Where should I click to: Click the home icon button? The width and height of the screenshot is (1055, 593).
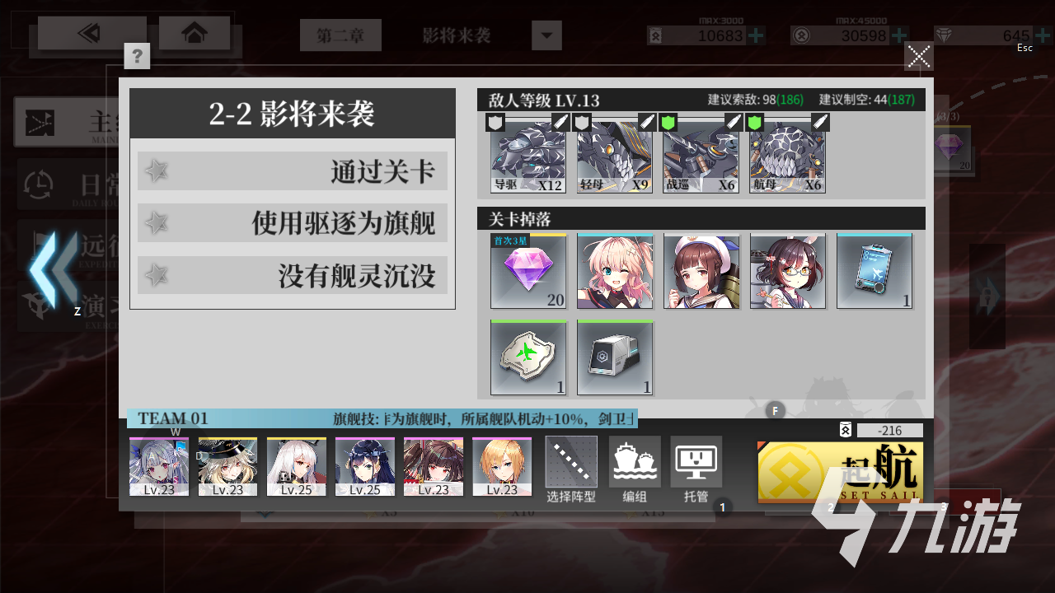195,33
